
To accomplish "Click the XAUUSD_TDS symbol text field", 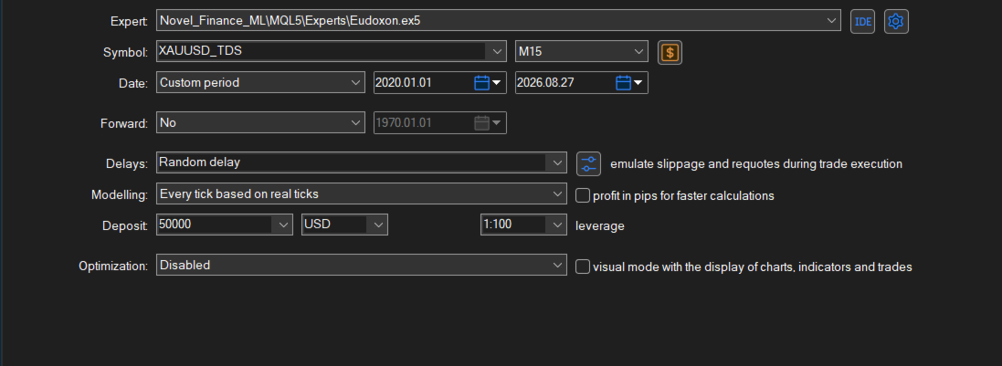I will pyautogui.click(x=322, y=51).
